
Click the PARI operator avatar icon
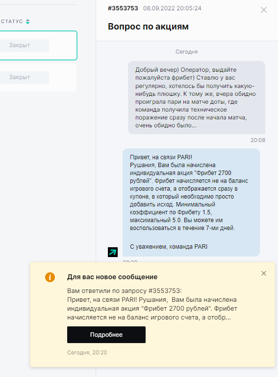[x=113, y=252]
